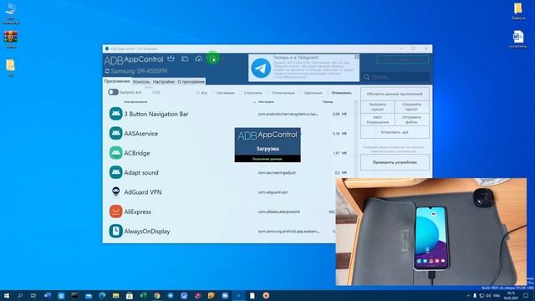Click the Telegram logo in the banner

point(261,68)
